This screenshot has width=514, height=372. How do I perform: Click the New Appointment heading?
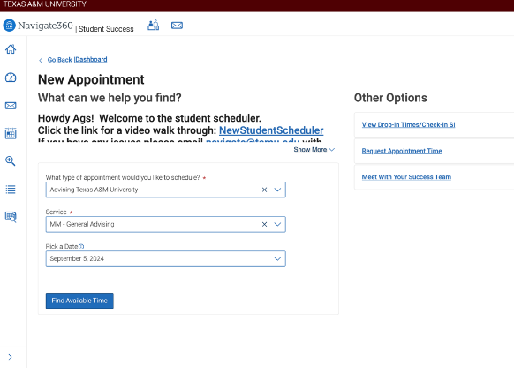91,80
